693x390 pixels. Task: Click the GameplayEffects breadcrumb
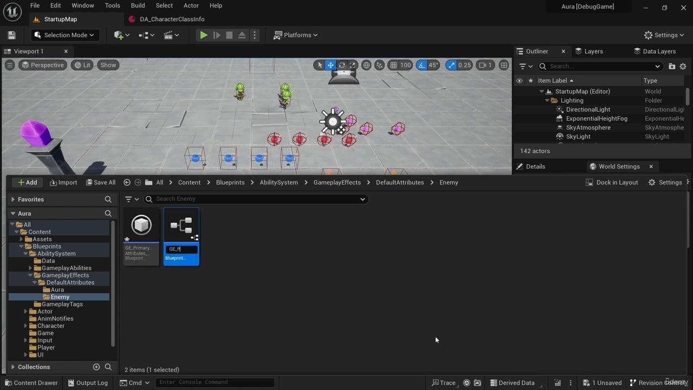[x=337, y=183]
